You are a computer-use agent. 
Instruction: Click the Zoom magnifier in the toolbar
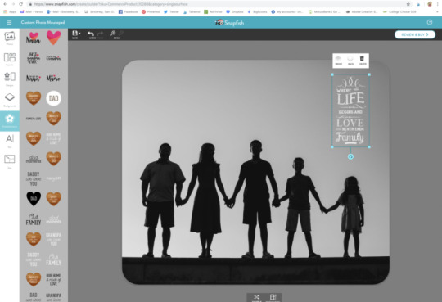pos(113,34)
